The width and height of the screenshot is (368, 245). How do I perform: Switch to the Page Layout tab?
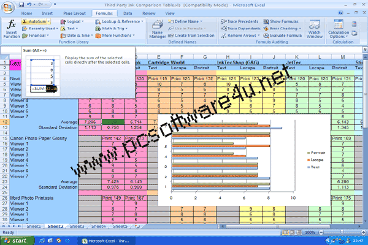(x=74, y=13)
